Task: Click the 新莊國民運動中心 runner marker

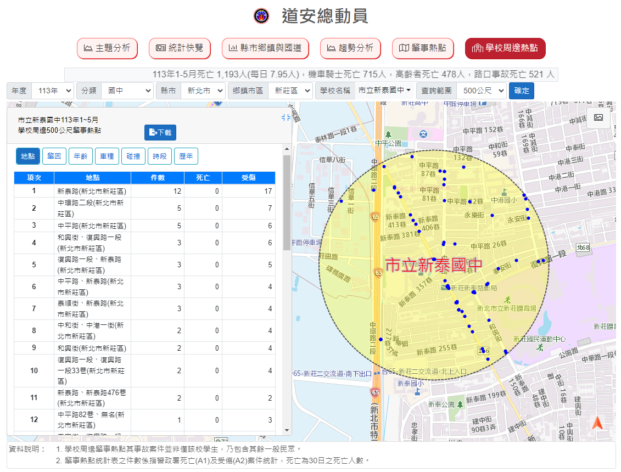Action: [x=539, y=347]
